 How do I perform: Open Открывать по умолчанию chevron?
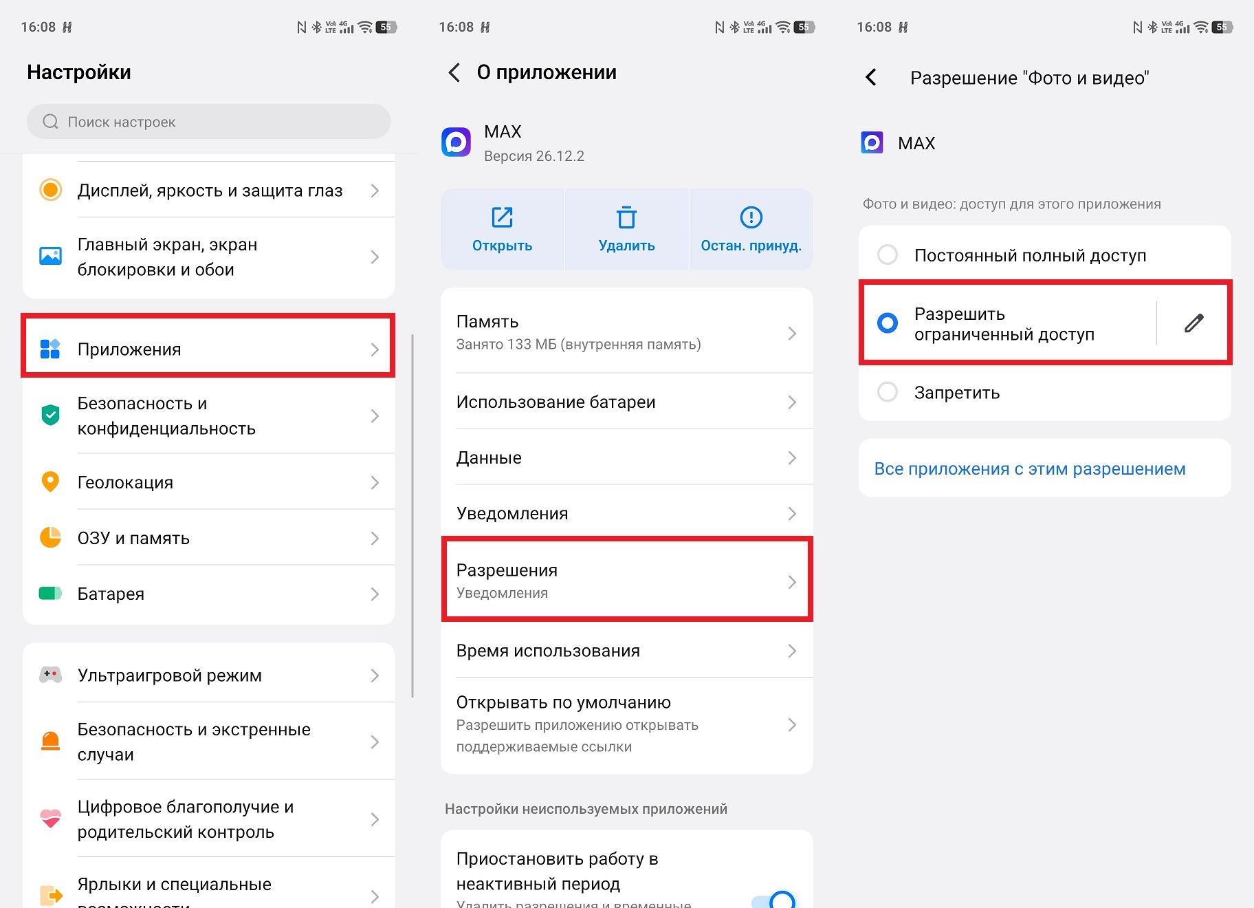792,724
